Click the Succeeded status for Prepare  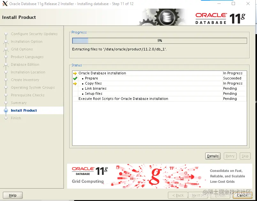[232, 78]
